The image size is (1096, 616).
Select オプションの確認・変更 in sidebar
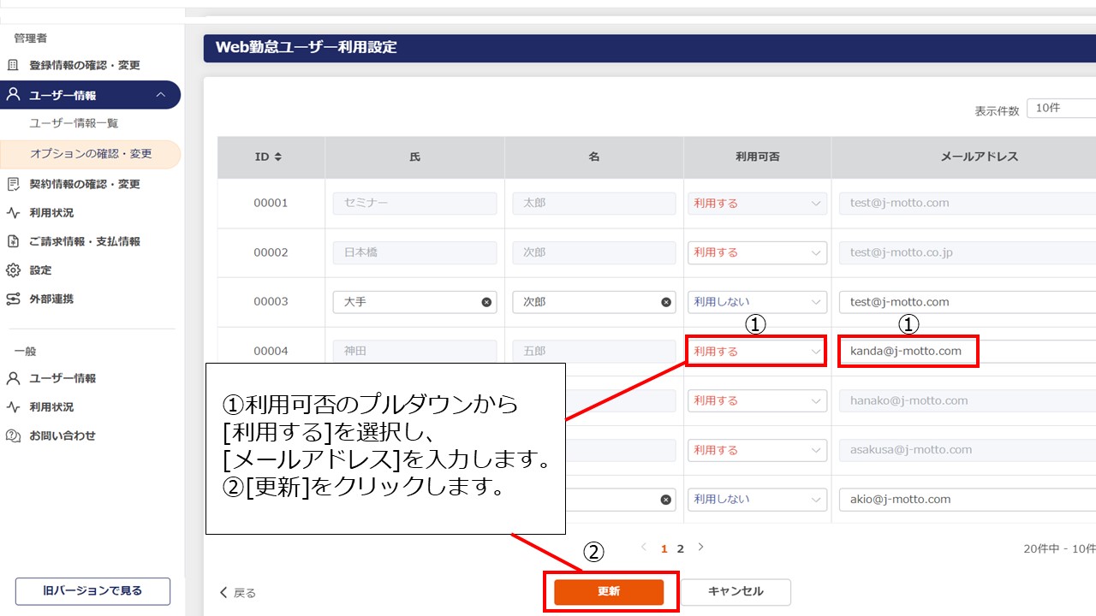(91, 154)
